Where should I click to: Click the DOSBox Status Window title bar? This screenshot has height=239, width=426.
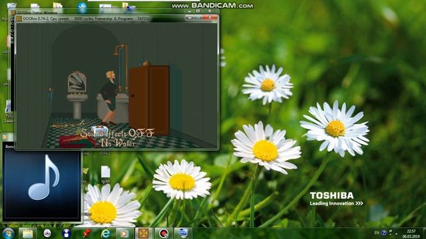(98, 12)
